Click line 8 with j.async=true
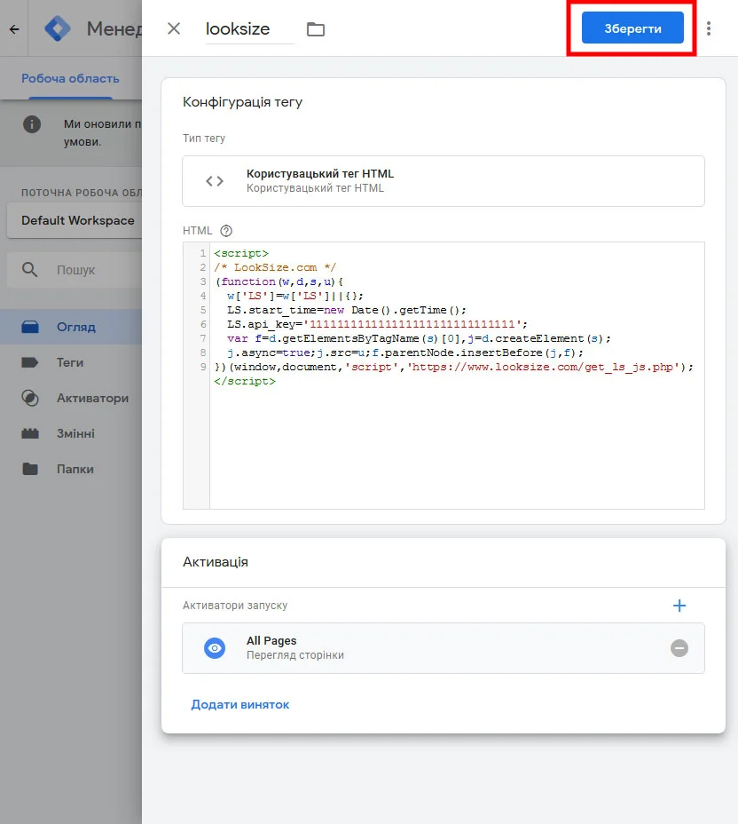This screenshot has height=824, width=738. click(x=404, y=353)
